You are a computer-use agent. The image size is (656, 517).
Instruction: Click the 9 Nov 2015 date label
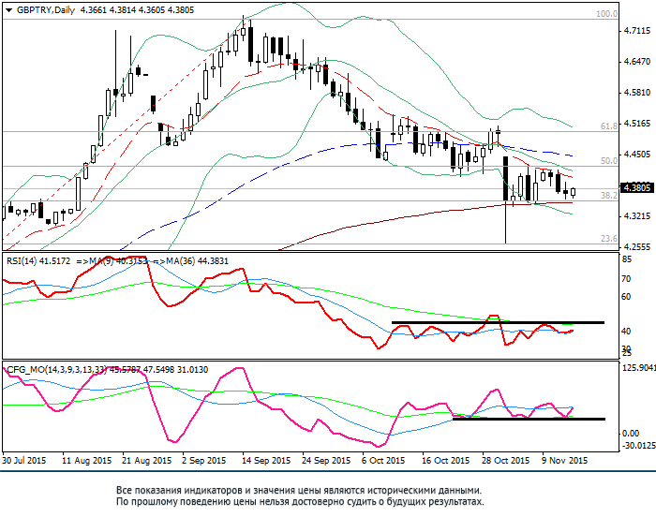coord(563,461)
